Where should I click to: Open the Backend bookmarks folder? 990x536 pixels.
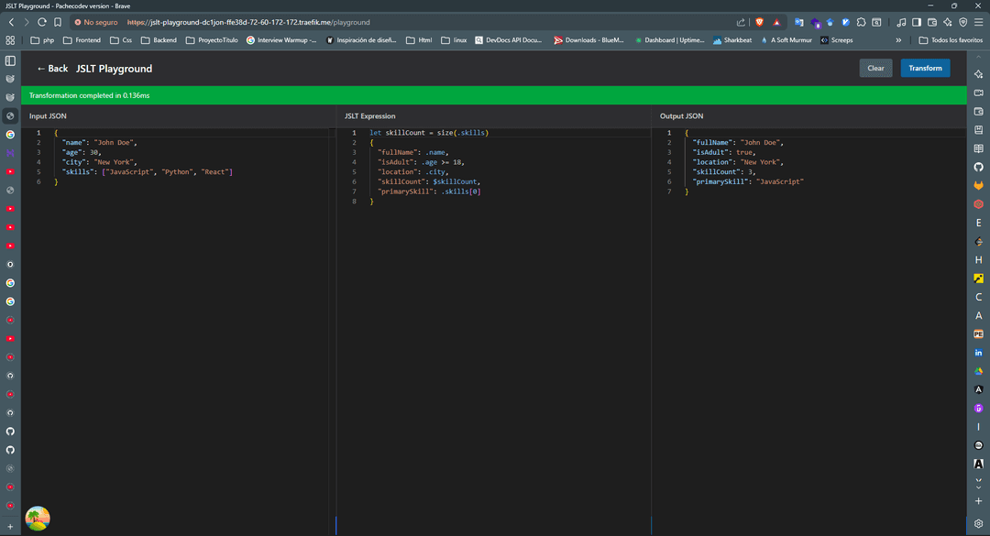(159, 40)
